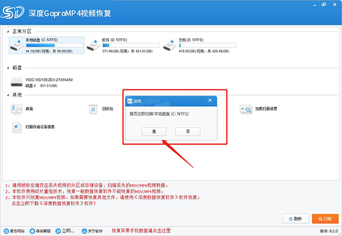Select the 软件 D: NTFS drive icon
This screenshot has width=342, height=236.
(x=93, y=45)
